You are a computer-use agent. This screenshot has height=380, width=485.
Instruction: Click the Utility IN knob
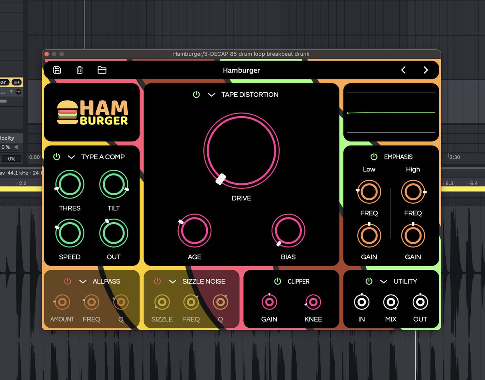pos(361,302)
